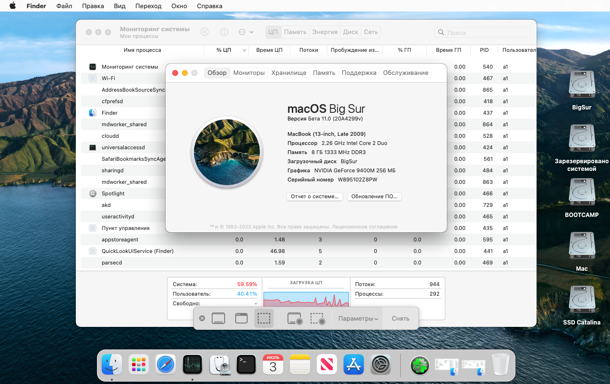Screen dimensions: 610x384
Task: Open Disk Utility from the Dock
Action: tap(219, 365)
